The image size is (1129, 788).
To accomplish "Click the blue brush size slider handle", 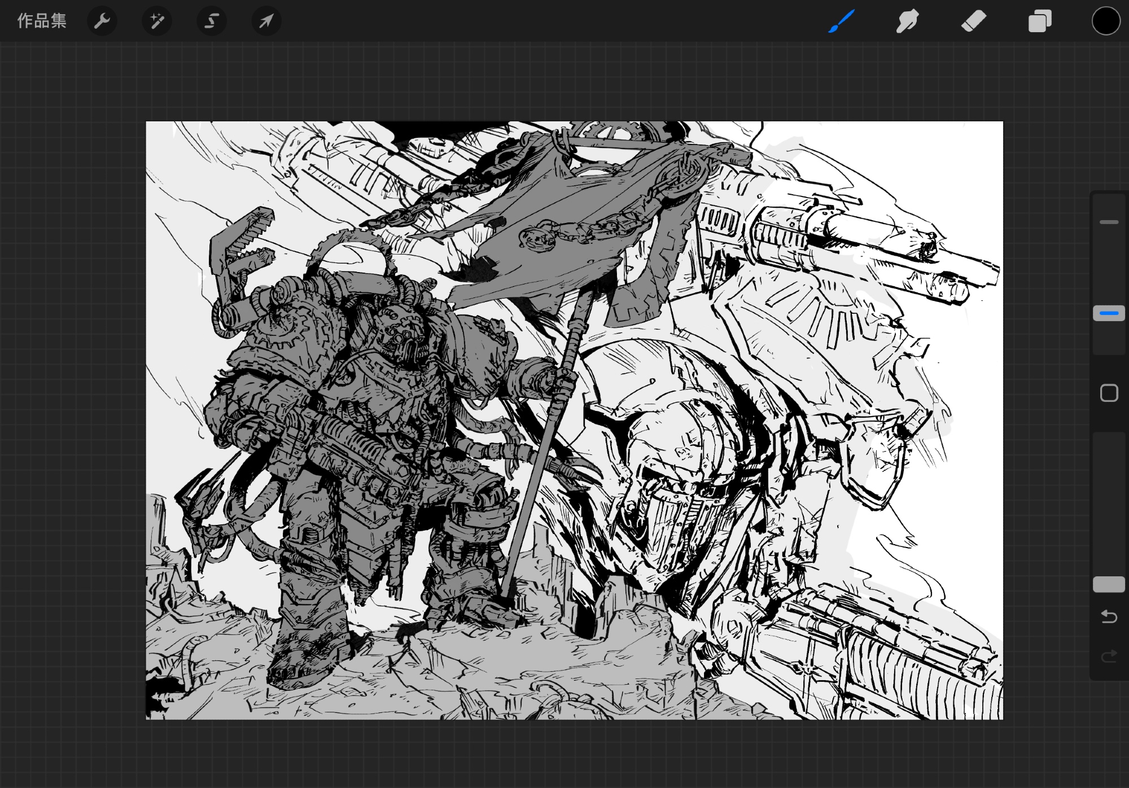I will (x=1109, y=313).
